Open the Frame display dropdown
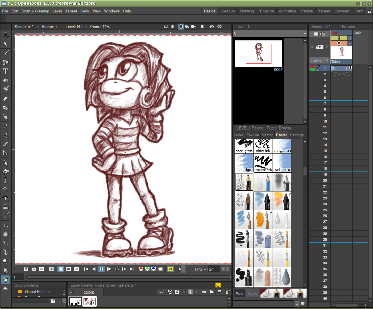The image size is (373, 309). 319,60
